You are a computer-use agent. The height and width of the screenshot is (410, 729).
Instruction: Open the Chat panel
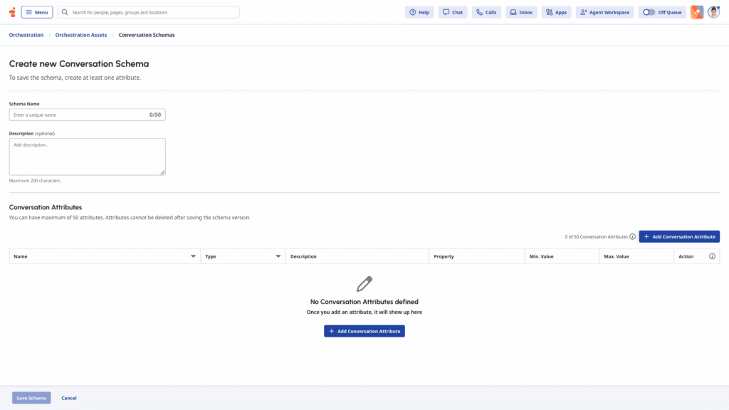[453, 12]
